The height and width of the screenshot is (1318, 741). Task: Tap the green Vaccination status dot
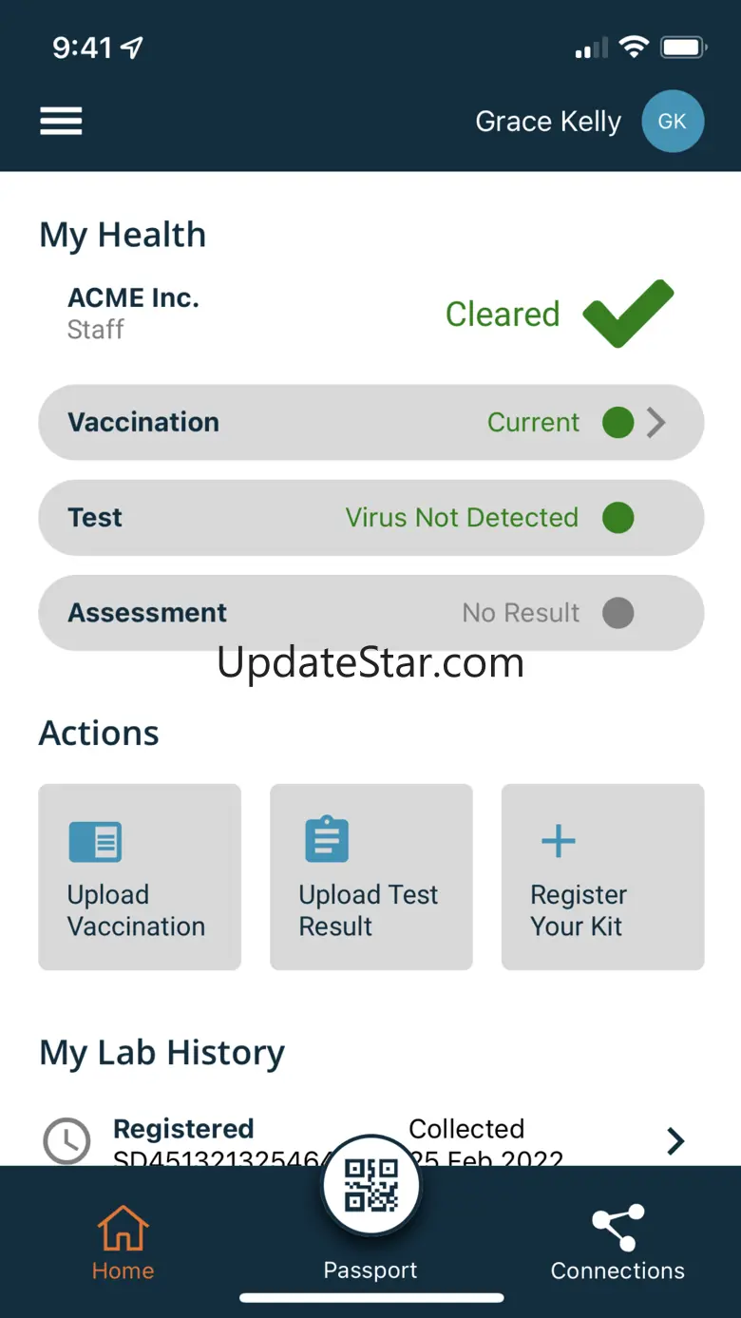[x=618, y=423]
